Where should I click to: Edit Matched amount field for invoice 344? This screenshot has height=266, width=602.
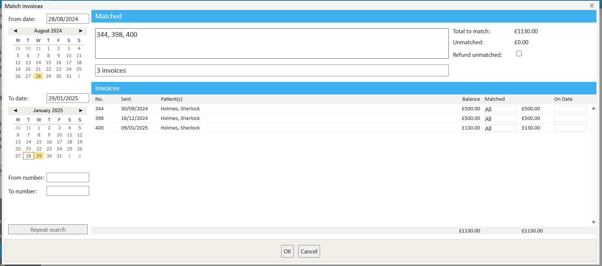tap(500, 109)
